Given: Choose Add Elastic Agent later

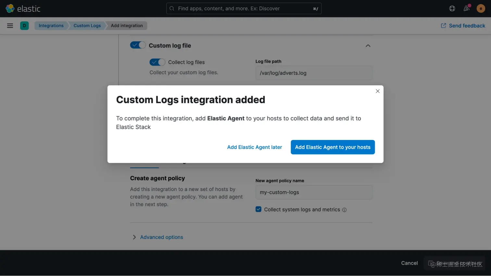Looking at the screenshot, I should 255,147.
